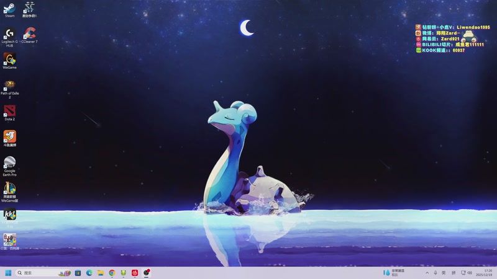Screen dimensions: 497x279
Task: Select the Path of Exile 2 icon
Action: tap(9, 89)
